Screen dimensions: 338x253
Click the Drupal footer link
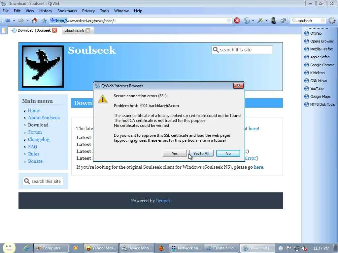163,201
